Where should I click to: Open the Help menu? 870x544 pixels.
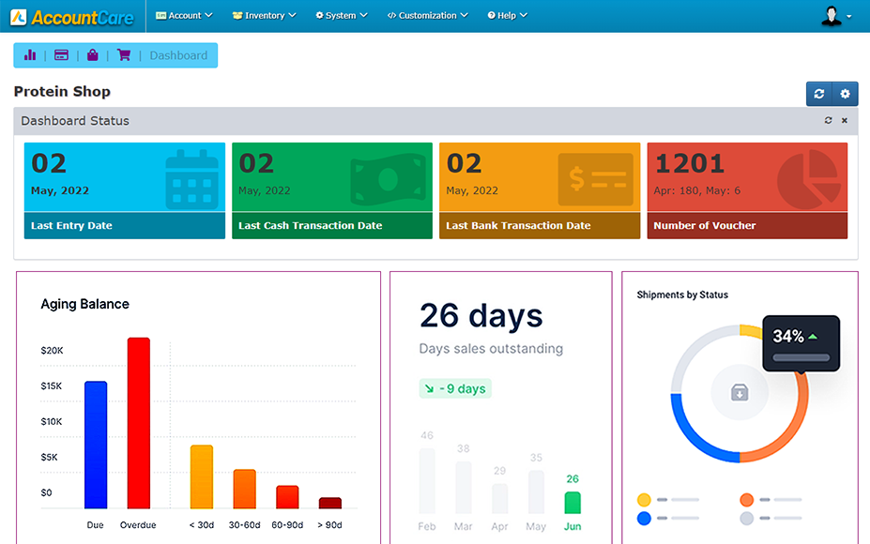point(507,16)
